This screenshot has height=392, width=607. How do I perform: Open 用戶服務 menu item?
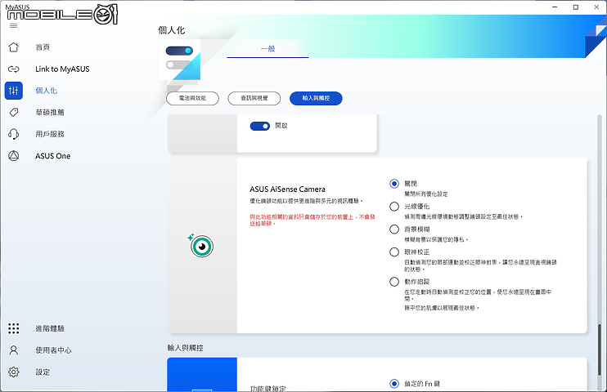(x=50, y=134)
